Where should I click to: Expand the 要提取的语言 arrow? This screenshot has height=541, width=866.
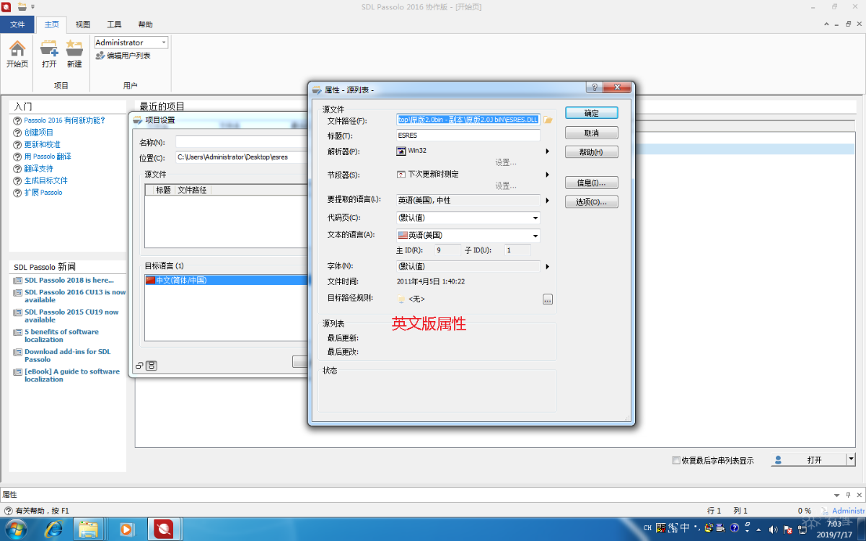548,201
